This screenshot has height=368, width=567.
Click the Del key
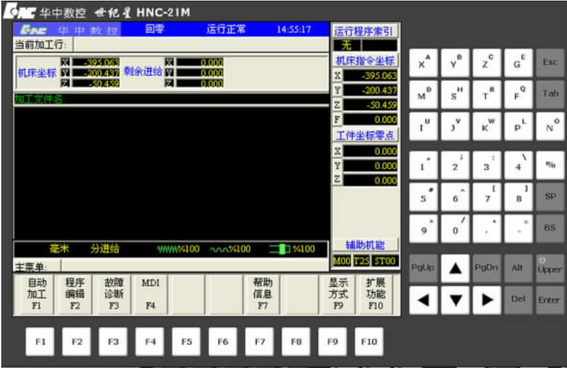point(518,300)
